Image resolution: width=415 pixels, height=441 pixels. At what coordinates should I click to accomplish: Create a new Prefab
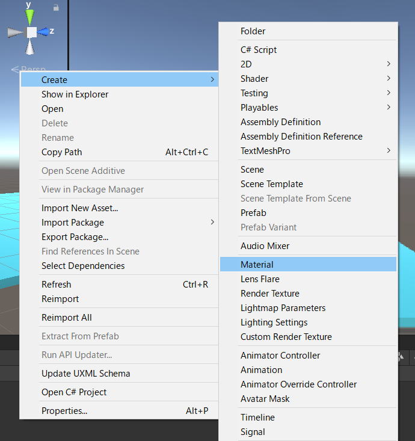(x=308, y=212)
